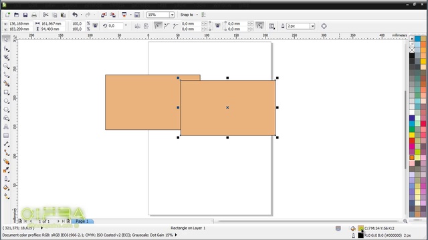This screenshot has height=240, width=428.
Task: Select the Table tool
Action: [x=6, y=135]
